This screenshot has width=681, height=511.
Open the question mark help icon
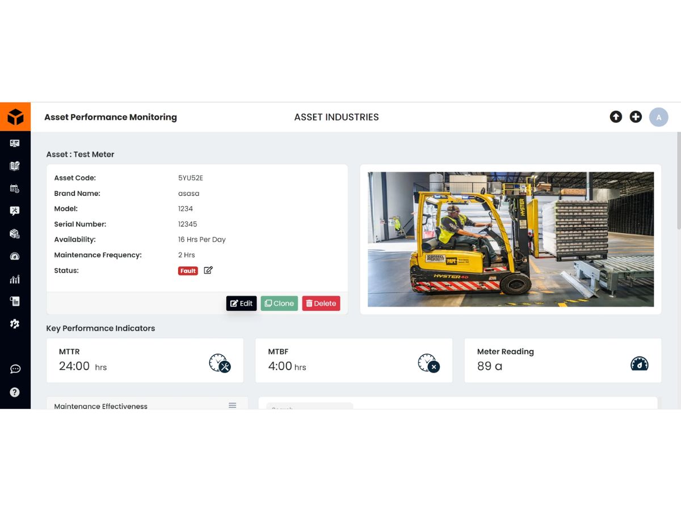tap(15, 392)
